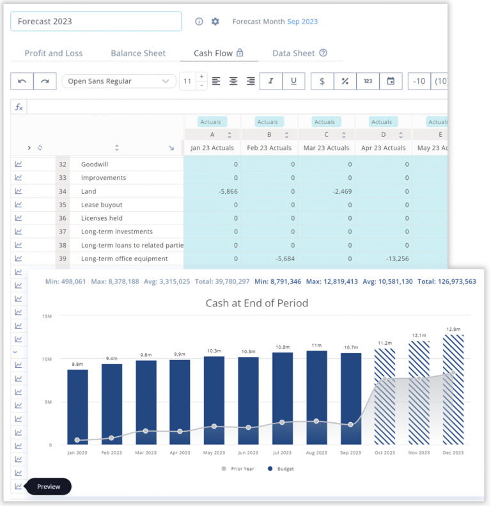The height and width of the screenshot is (506, 491).
Task: Click the Sep 2023 forecast month link
Action: (302, 22)
